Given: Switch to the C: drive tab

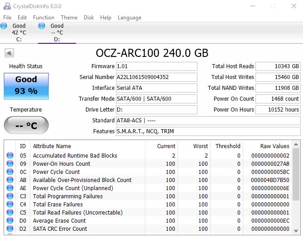Looking at the screenshot, I should pos(19,33).
